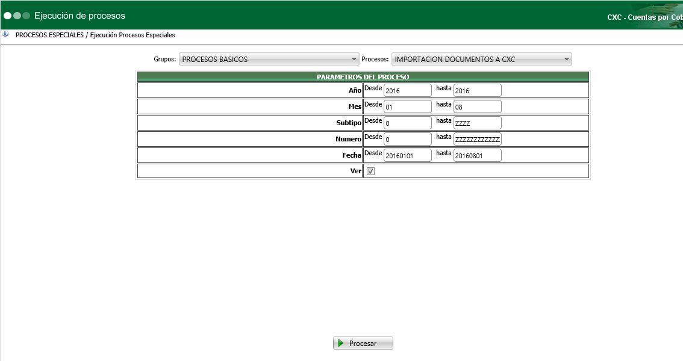The height and width of the screenshot is (361, 683).
Task: Click the Numero hasta field with ZZZZZZZZZZZZ
Action: 478,139
